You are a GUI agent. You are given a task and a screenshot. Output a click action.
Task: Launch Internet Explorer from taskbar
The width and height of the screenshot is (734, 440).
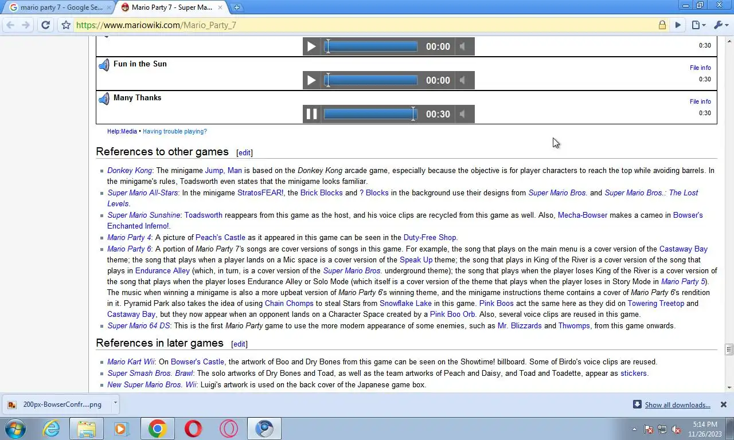52,429
